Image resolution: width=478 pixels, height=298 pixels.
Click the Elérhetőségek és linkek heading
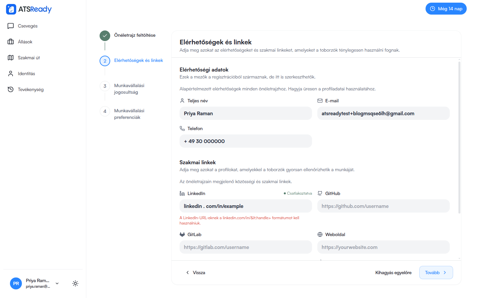click(x=215, y=42)
